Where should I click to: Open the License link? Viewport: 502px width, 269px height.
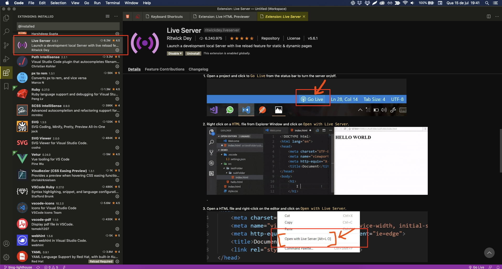click(293, 38)
